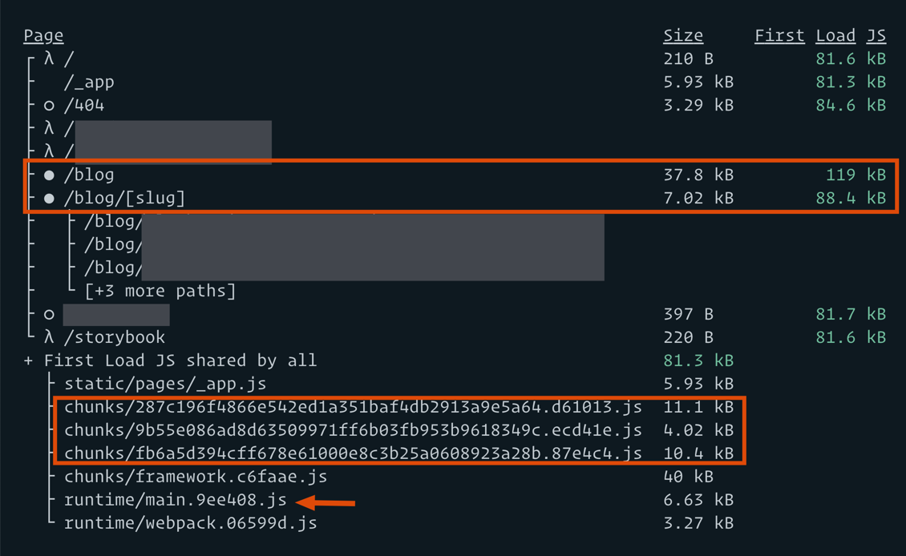Click the filled dot beside /blog
This screenshot has height=556, width=906.
coord(49,175)
